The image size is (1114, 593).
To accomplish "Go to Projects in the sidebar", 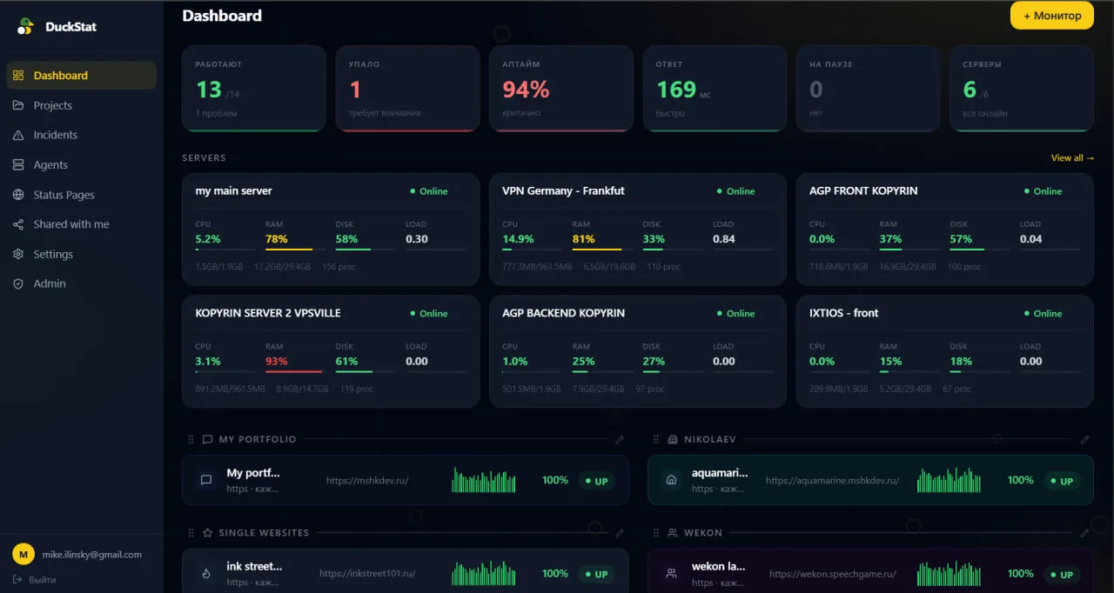I will [53, 105].
